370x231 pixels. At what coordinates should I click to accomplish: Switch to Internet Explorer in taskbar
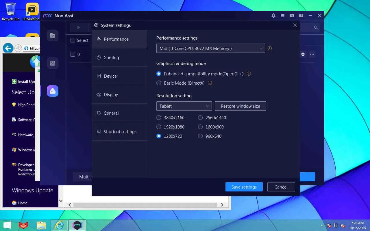[59, 225]
